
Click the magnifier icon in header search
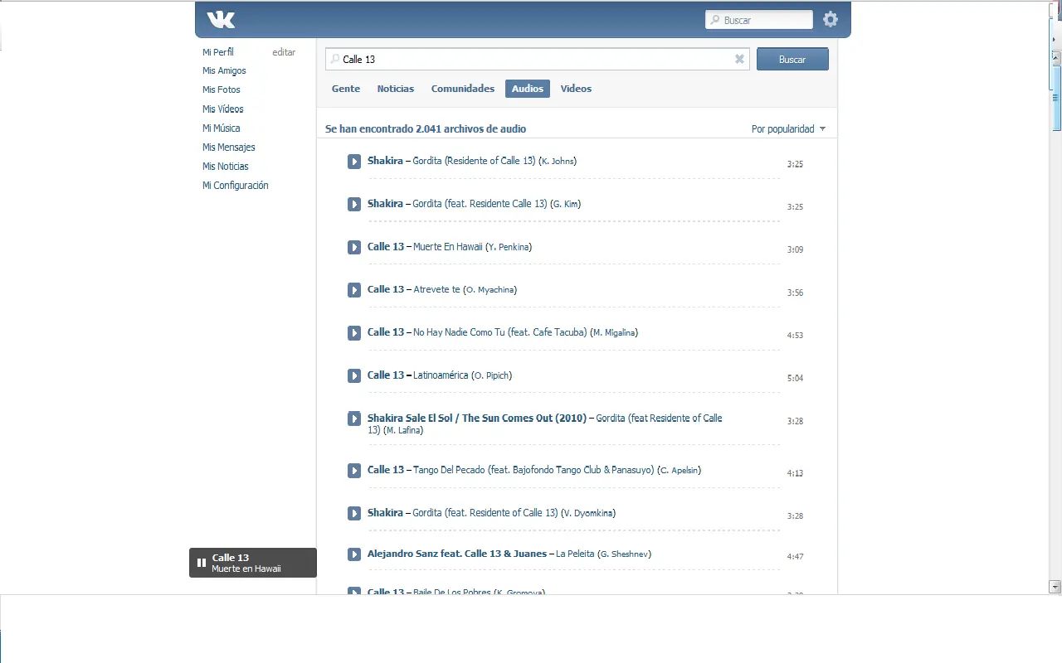[x=715, y=20]
